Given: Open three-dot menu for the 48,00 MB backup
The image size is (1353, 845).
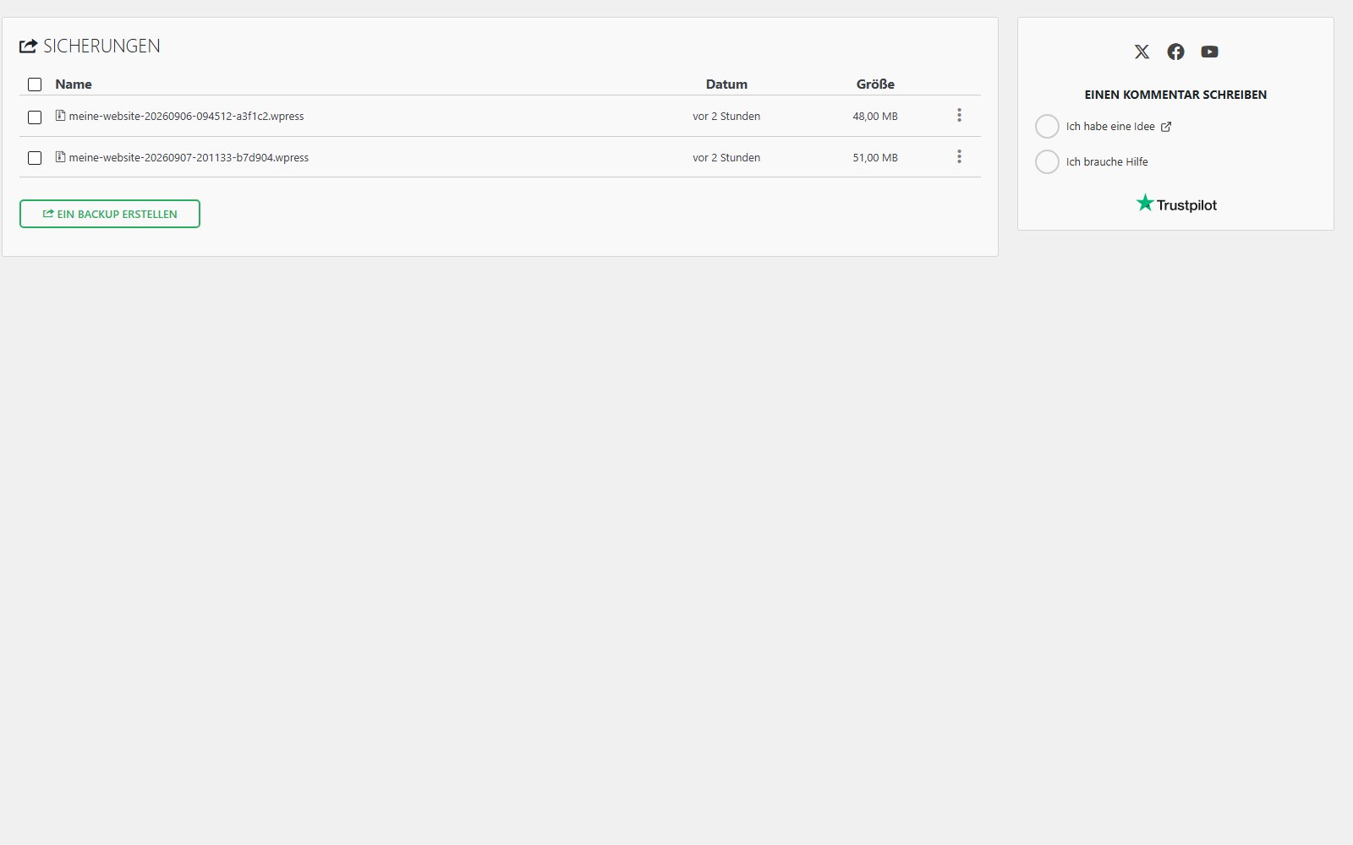Looking at the screenshot, I should coord(959,115).
